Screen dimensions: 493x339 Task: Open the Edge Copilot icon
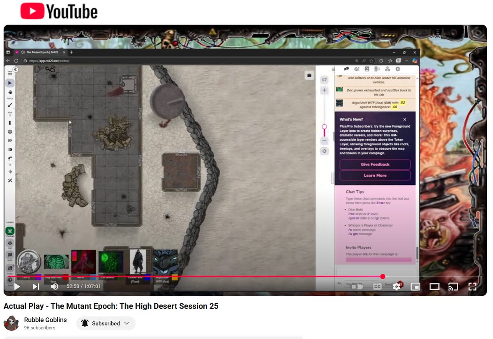415,61
